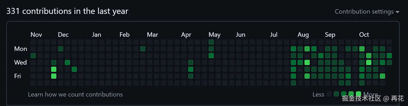Click the green Thursday cell in April
This screenshot has height=106, width=408.
click(x=191, y=69)
